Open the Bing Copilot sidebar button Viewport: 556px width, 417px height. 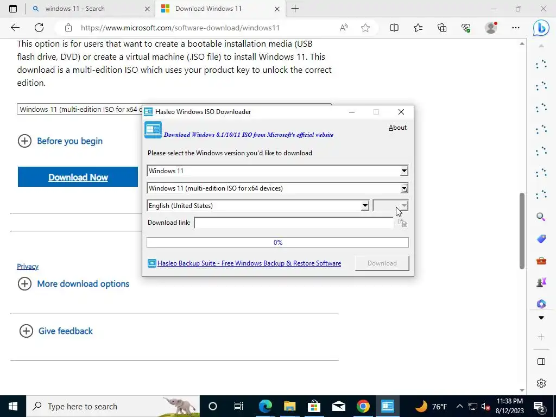coord(541,28)
